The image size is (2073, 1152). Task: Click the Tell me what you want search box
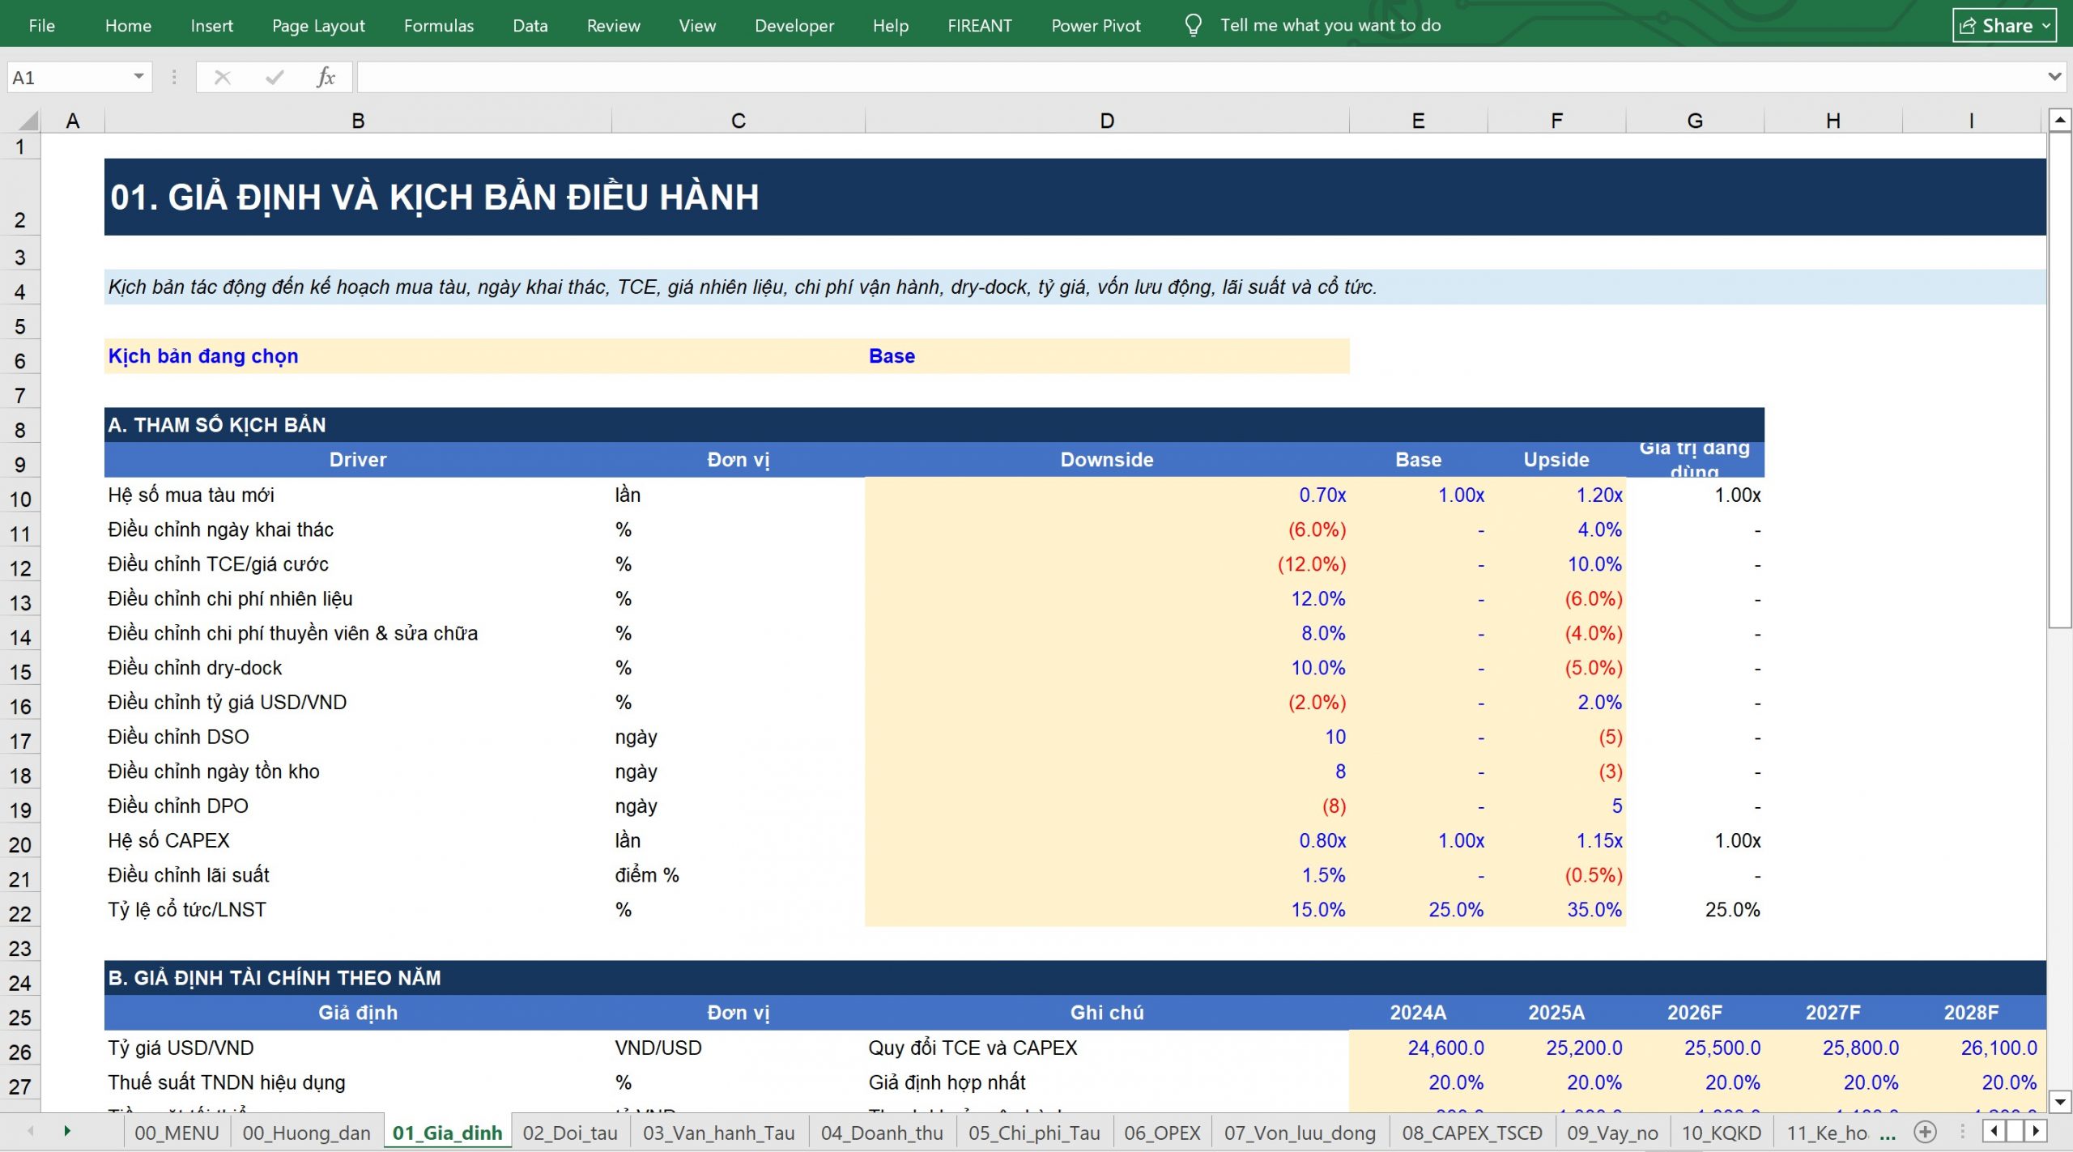(x=1330, y=25)
